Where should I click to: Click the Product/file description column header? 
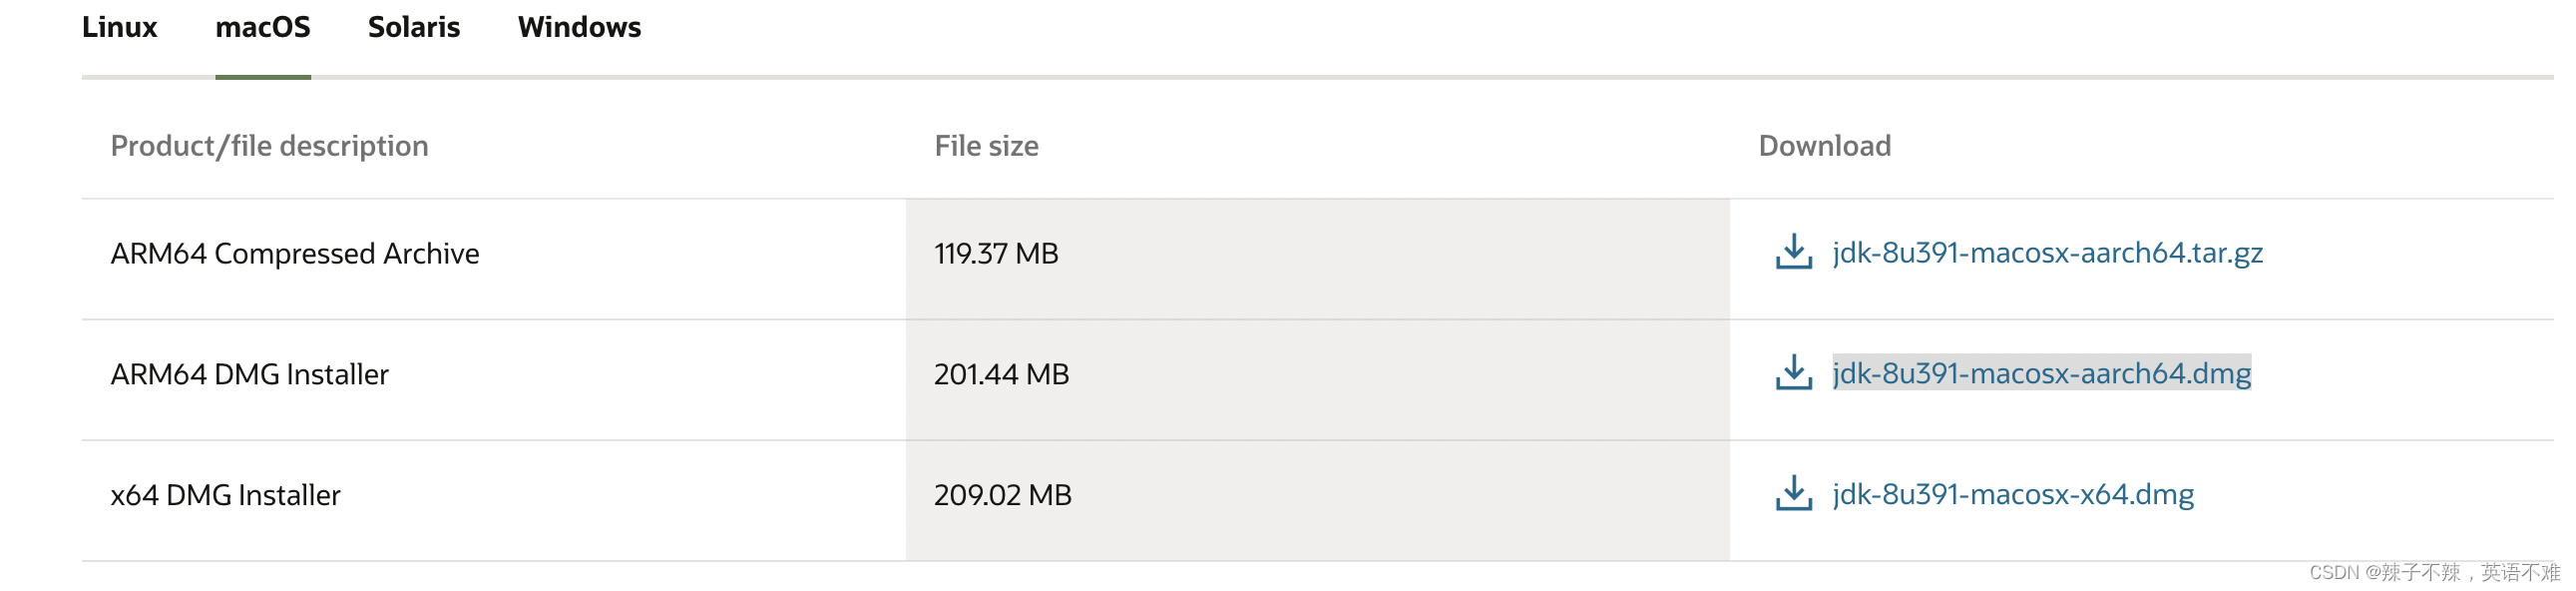click(x=269, y=146)
